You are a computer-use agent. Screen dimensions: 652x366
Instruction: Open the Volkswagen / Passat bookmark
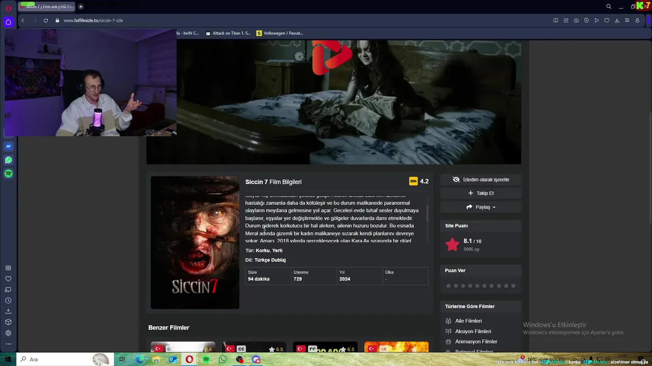point(280,33)
